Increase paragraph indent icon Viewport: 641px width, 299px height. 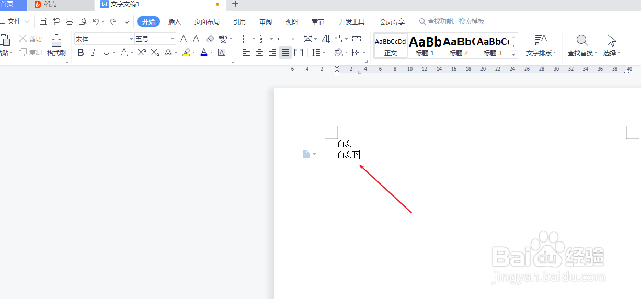295,39
